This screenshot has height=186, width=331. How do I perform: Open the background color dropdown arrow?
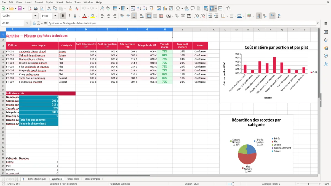pos(97,16)
